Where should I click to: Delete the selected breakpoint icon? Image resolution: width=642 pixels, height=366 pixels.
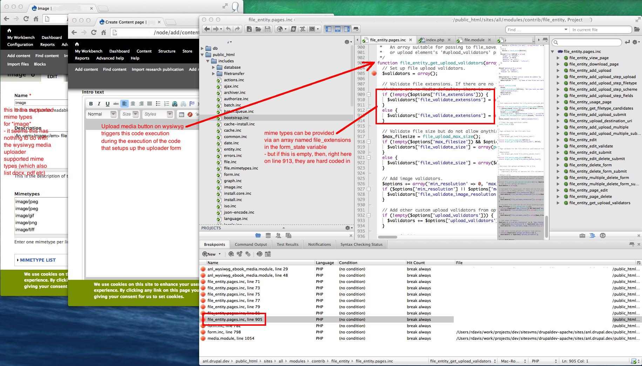pos(231,254)
